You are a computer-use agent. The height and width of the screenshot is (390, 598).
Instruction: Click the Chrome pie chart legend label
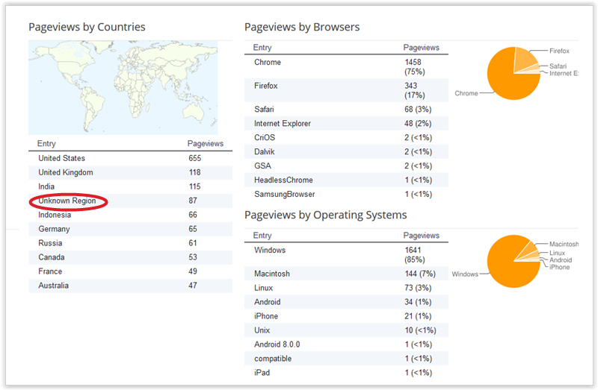coord(466,93)
